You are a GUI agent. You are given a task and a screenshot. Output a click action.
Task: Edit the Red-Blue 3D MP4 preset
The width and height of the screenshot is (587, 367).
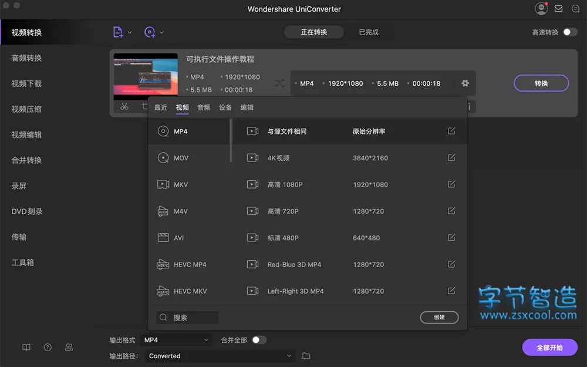pyautogui.click(x=451, y=264)
